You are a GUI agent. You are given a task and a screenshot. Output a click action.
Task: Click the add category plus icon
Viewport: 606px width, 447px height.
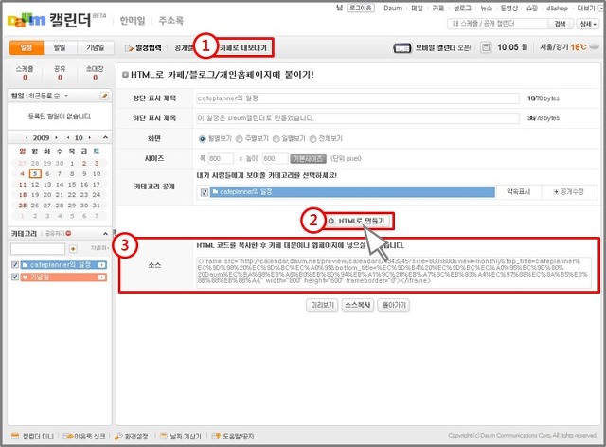click(x=73, y=249)
